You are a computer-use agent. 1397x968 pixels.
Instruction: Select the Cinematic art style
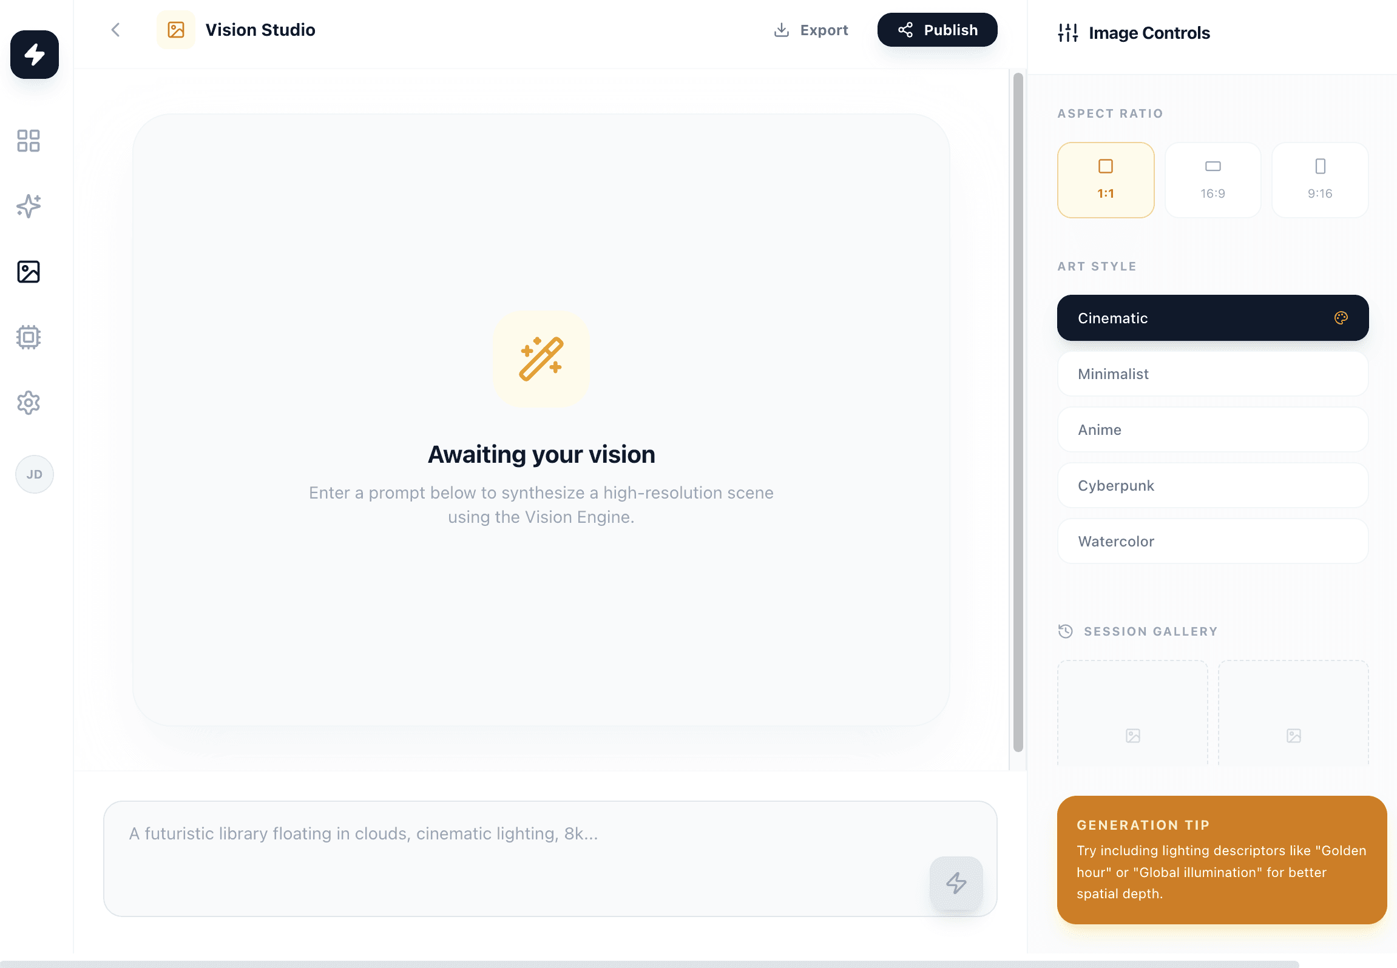point(1213,318)
